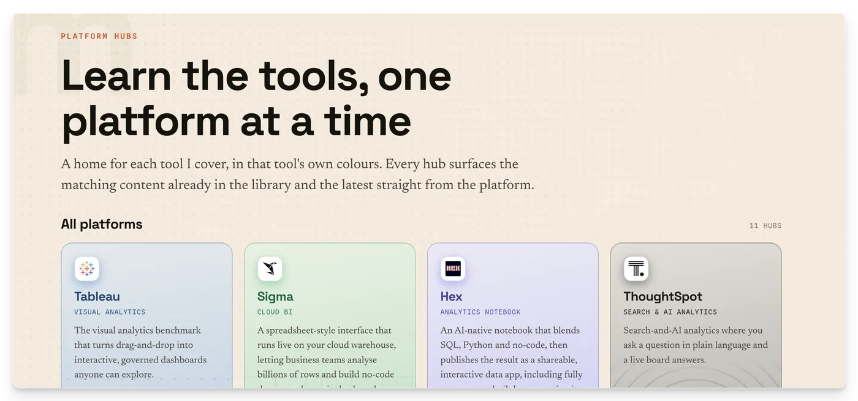The image size is (858, 401).
Task: Click the Hex card description text
Action: pos(511,356)
